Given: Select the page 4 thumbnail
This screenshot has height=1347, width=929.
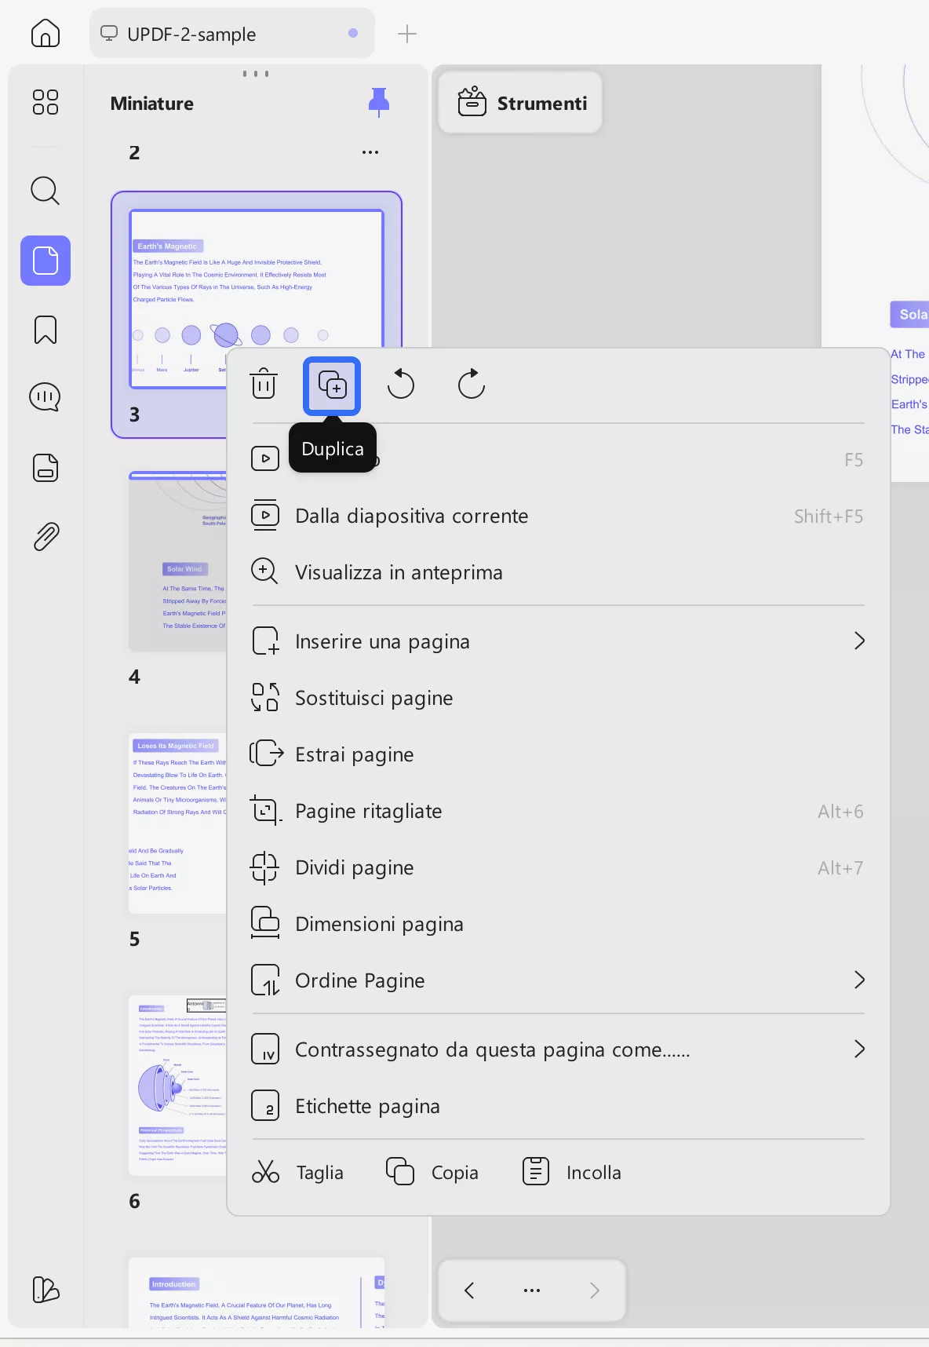Looking at the screenshot, I should coord(178,560).
